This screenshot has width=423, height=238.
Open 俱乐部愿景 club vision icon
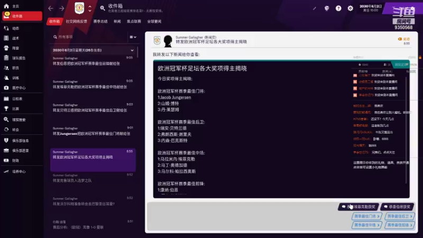[6, 150]
